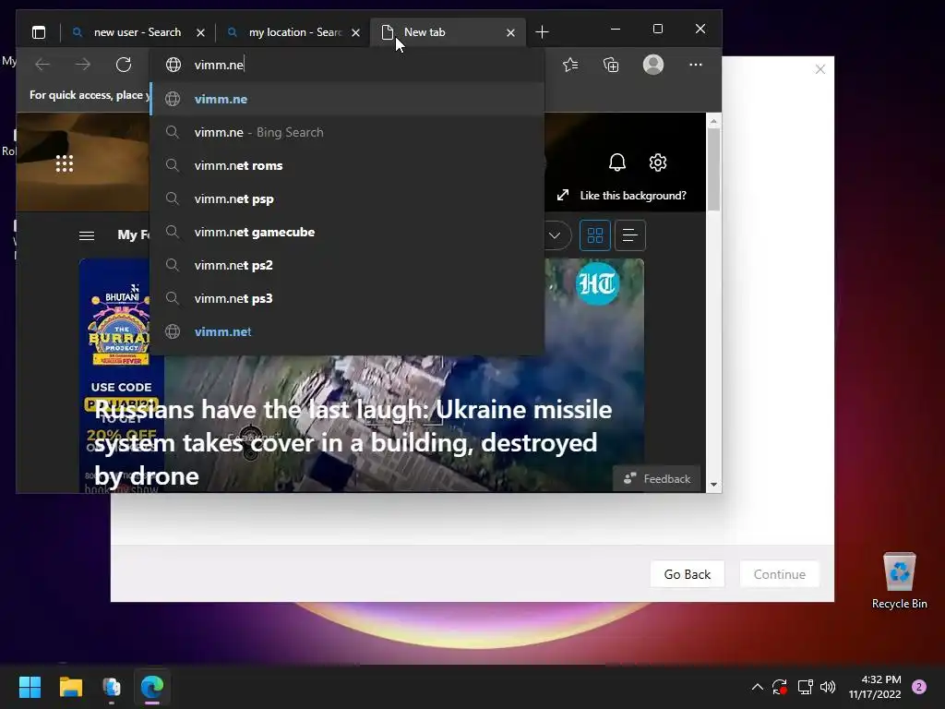Click the scrollbar down arrow
Screen dimensions: 945x709
coord(713,484)
